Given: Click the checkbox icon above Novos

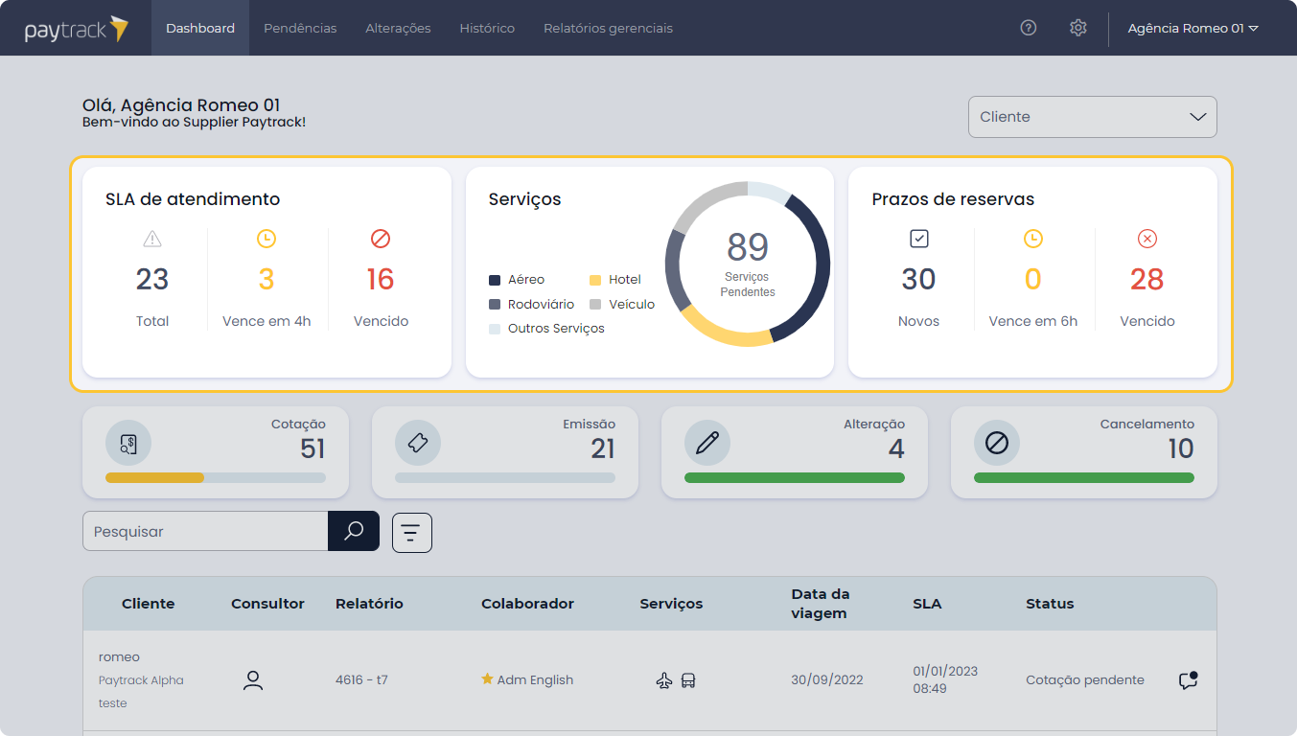Looking at the screenshot, I should click(918, 239).
